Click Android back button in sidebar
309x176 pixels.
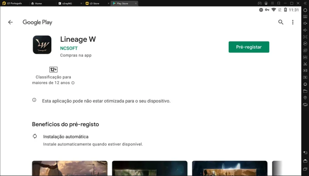305,152
